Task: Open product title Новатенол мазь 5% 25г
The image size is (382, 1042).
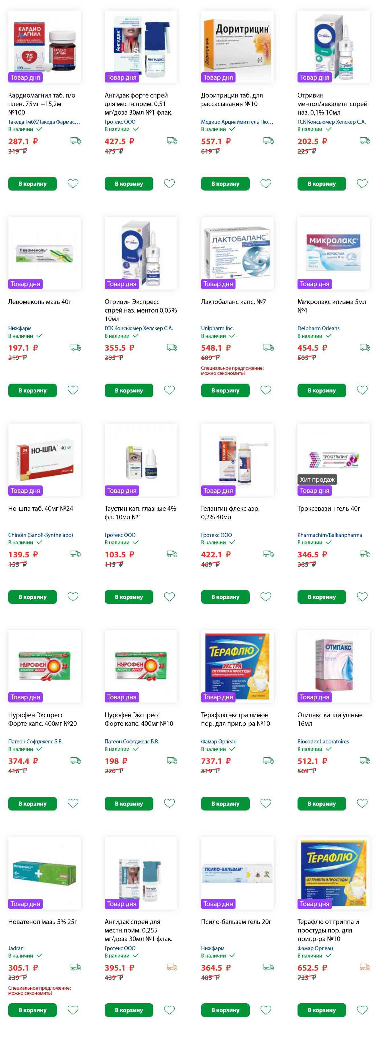Action: (42, 922)
